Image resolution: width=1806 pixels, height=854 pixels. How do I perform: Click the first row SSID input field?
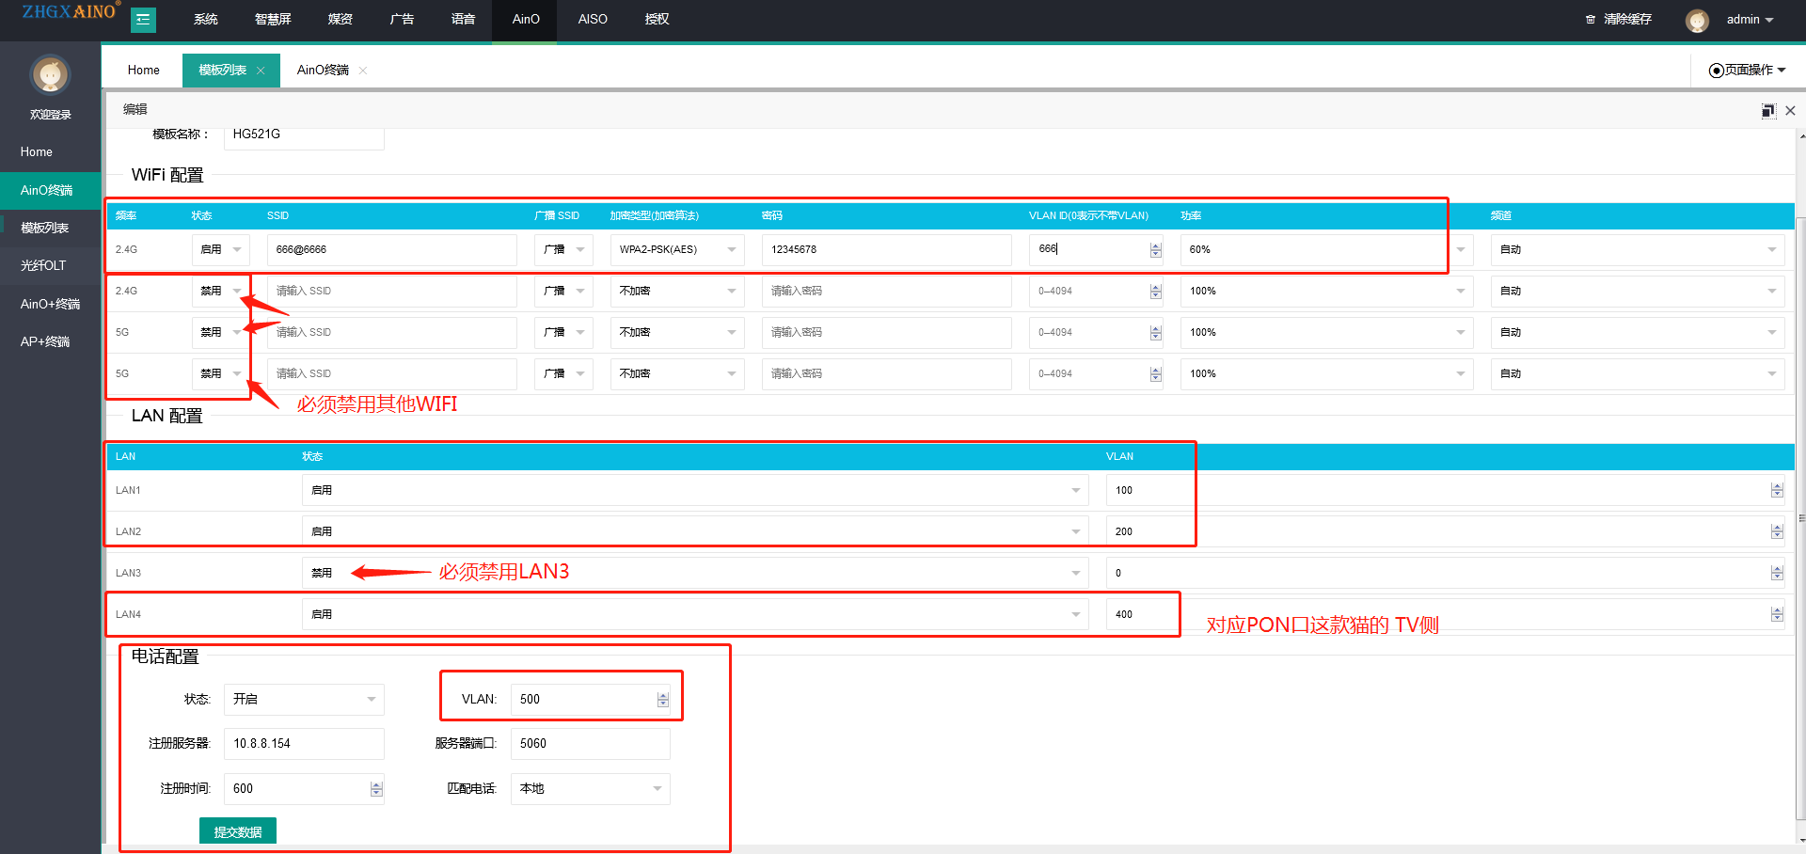pyautogui.click(x=390, y=250)
